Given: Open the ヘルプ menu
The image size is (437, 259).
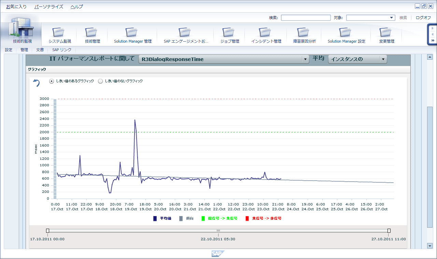Looking at the screenshot, I should point(77,7).
